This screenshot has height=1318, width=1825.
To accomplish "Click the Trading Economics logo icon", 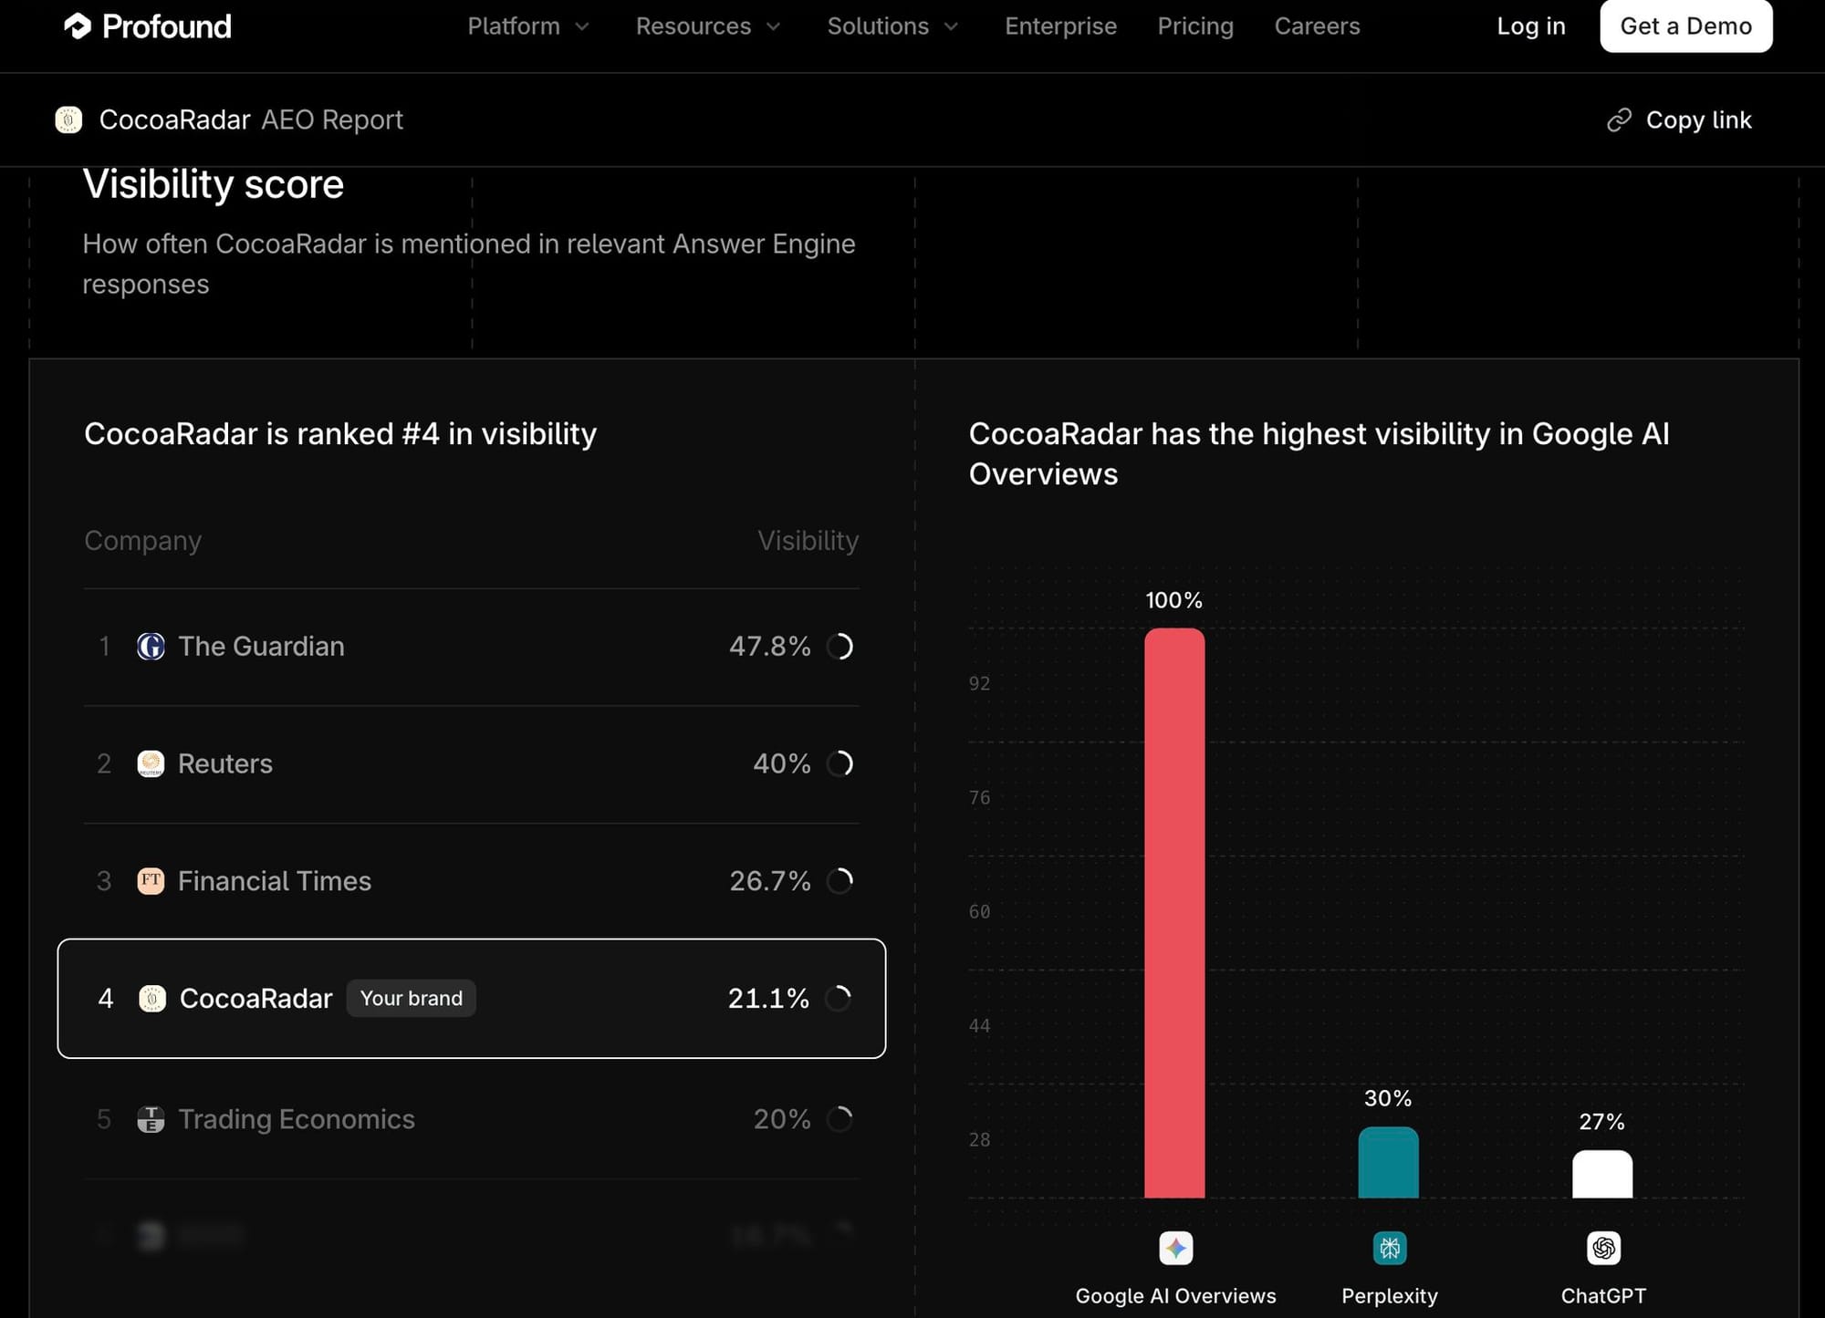I will [151, 1119].
